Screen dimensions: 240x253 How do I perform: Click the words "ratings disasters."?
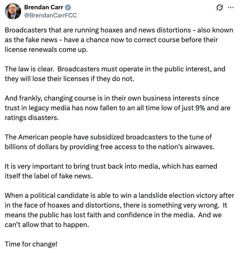32,118
